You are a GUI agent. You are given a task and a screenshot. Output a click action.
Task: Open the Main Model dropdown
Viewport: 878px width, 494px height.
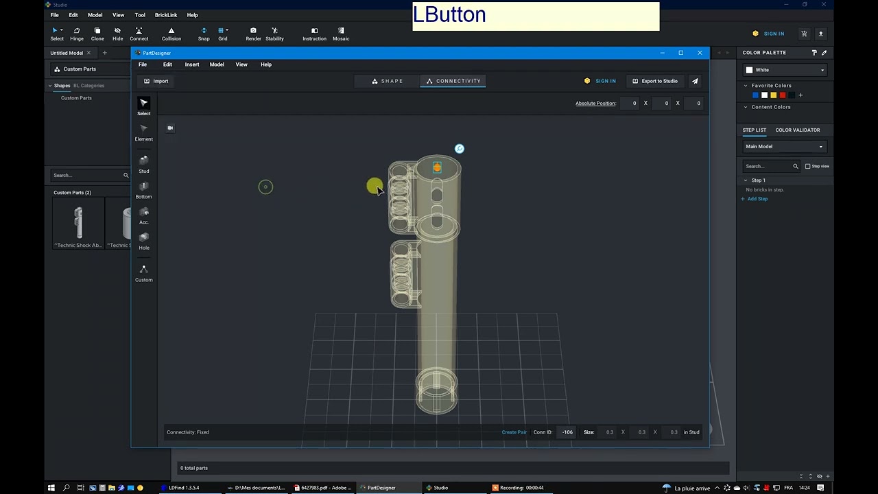[785, 147]
